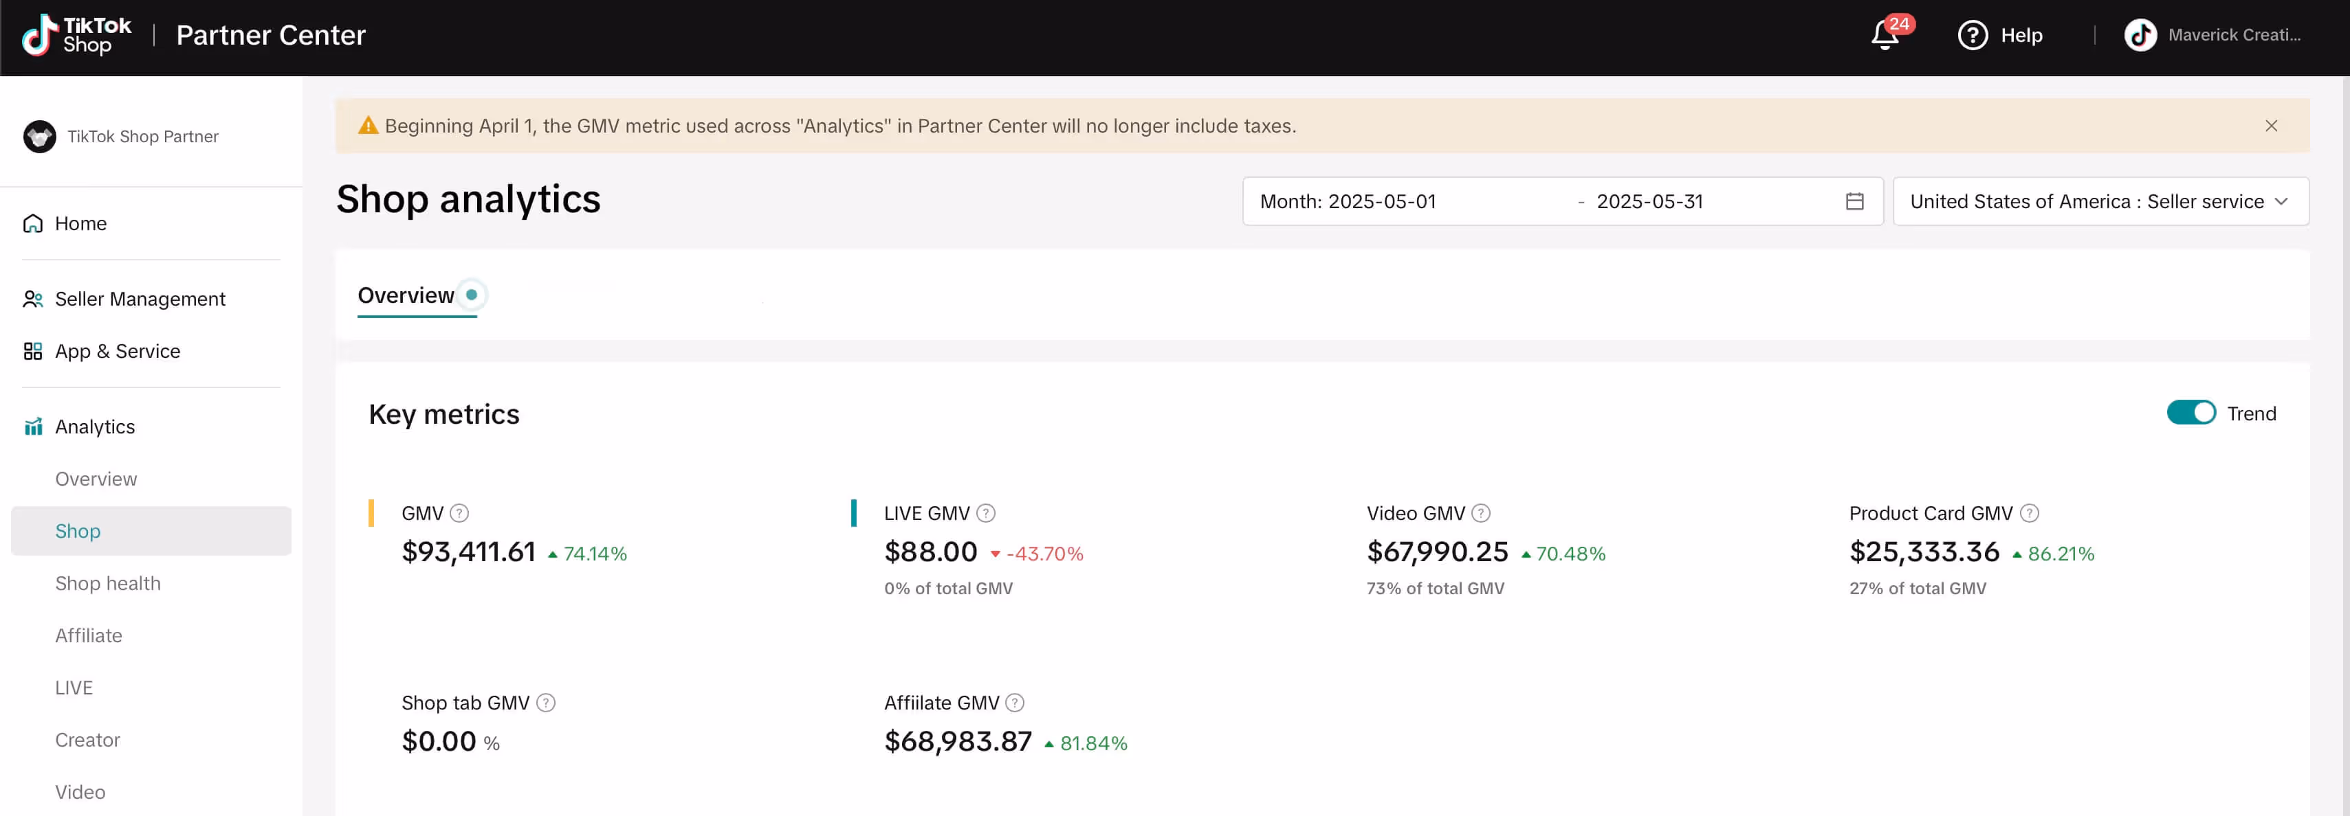Click the LIVE GMV info icon

(986, 513)
